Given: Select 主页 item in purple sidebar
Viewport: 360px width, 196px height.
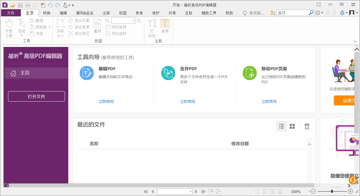Looking at the screenshot, I should click(x=36, y=73).
